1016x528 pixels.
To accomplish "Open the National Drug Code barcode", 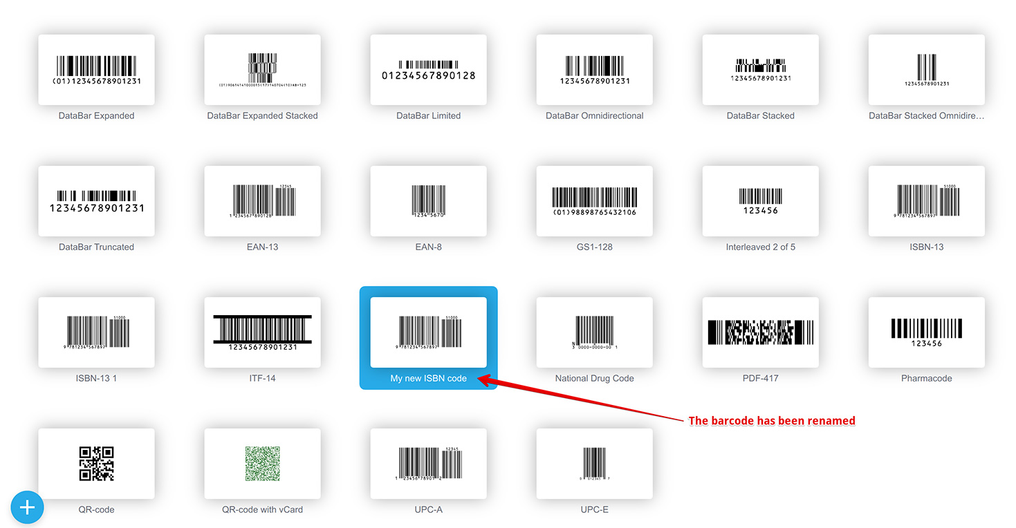I will (594, 332).
